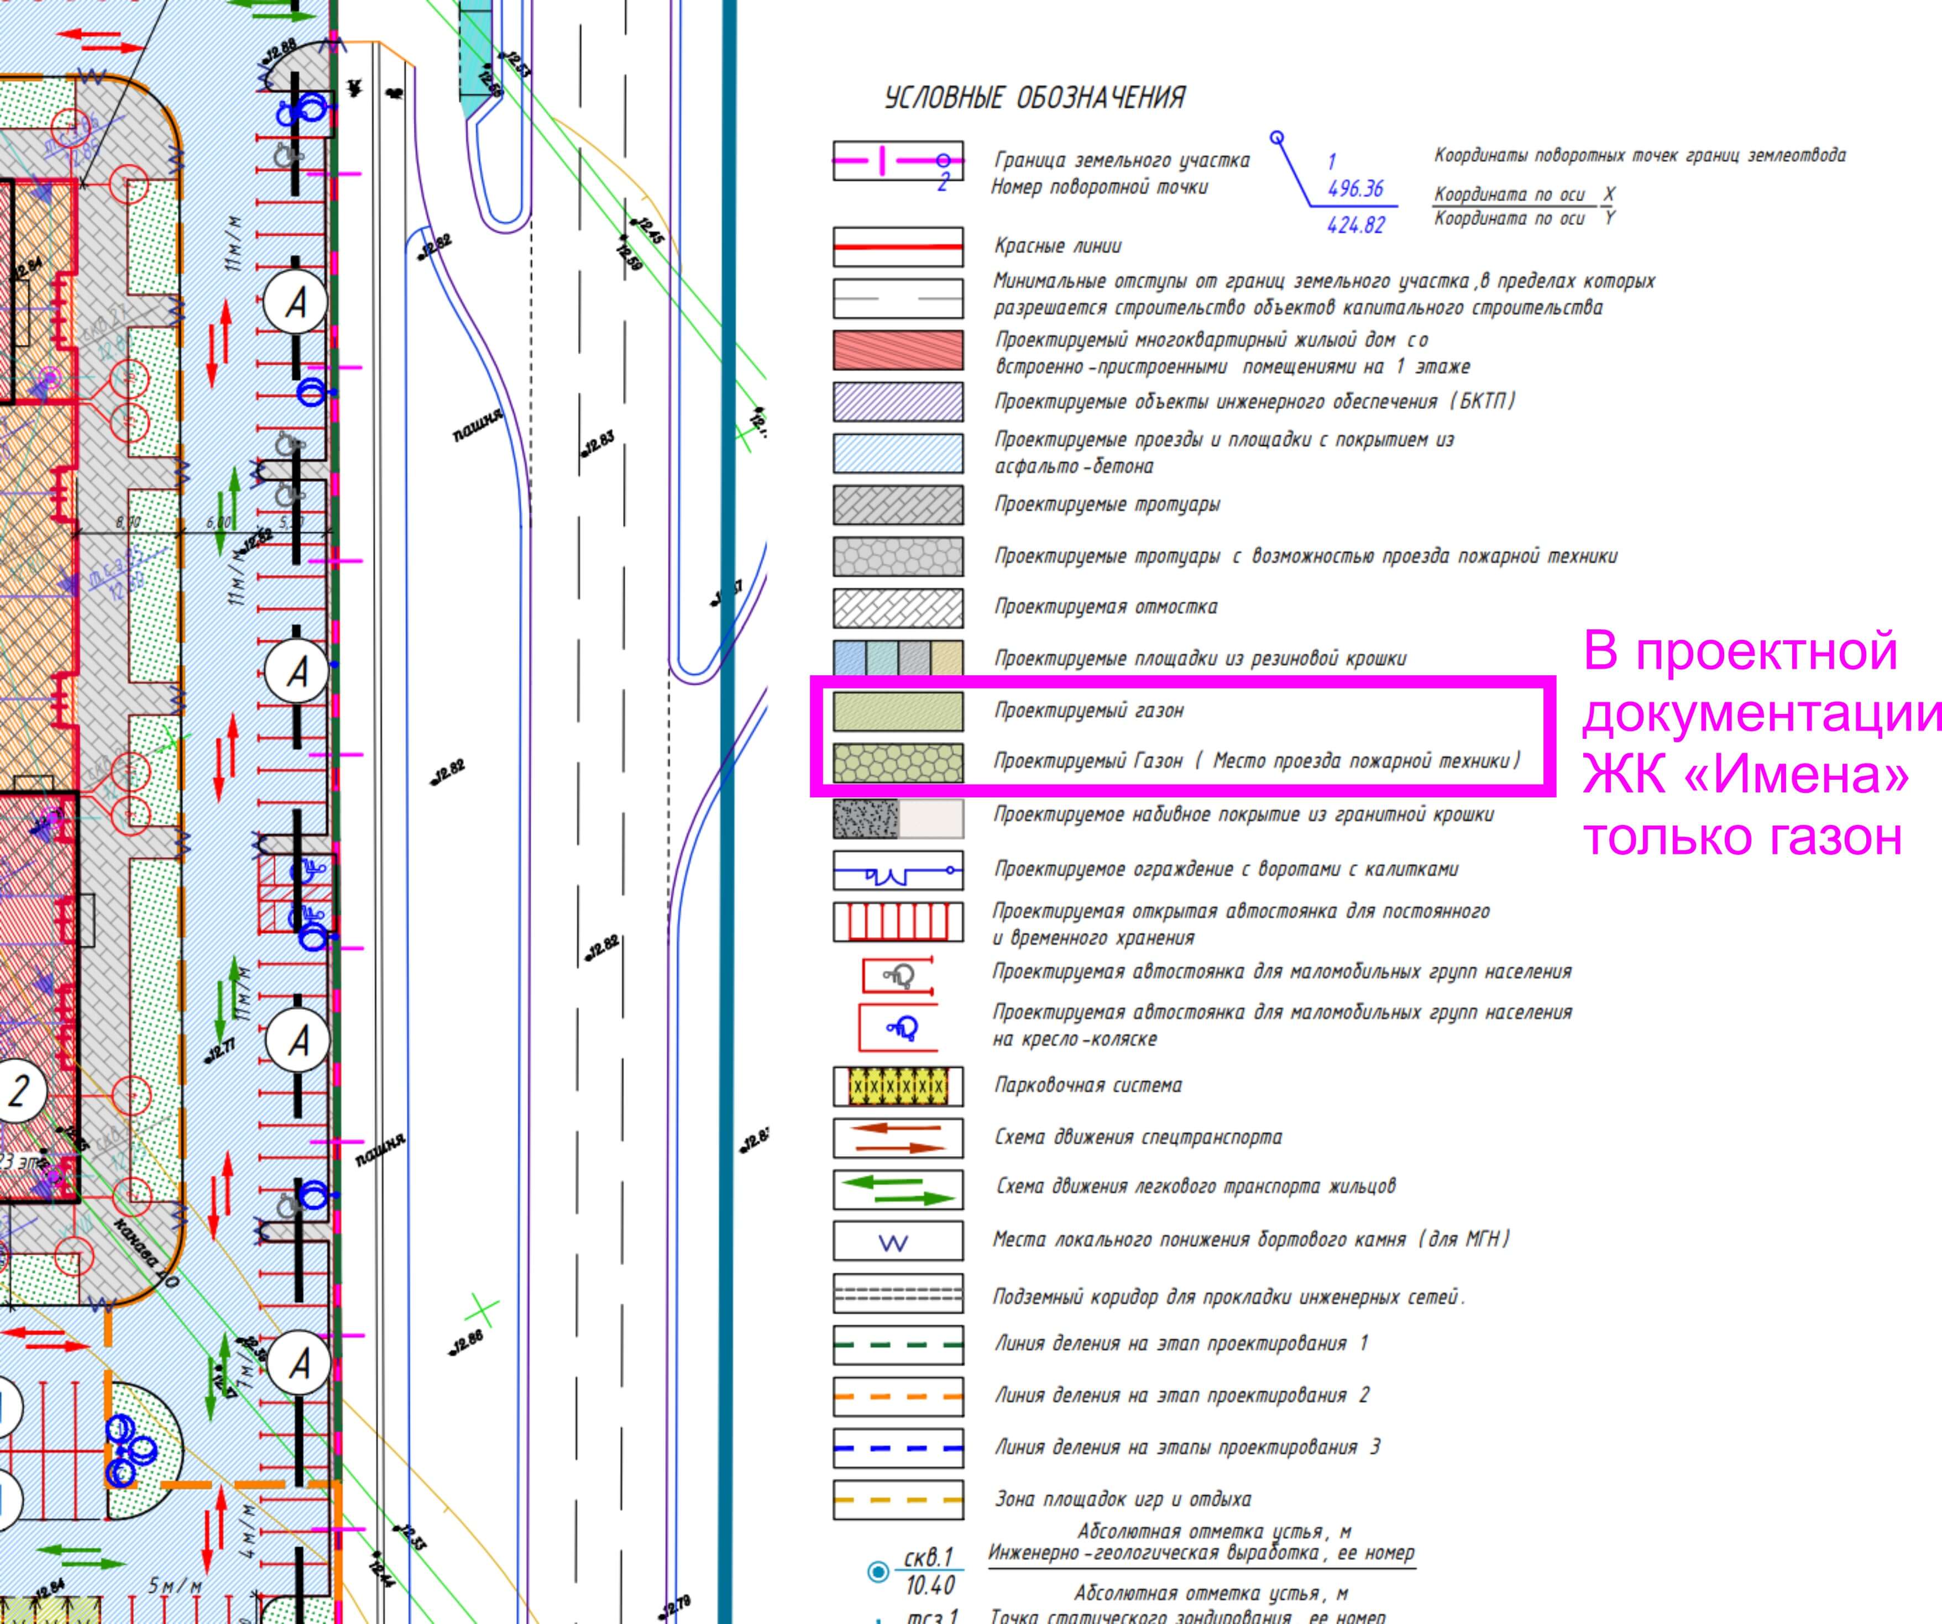
Task: Select 'Проектируемые площадки из резиновой крошки' label
Action: point(1200,659)
